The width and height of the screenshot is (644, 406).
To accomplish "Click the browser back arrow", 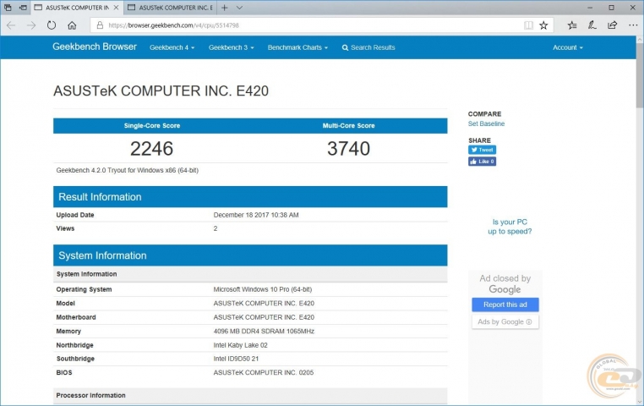I will click(10, 25).
